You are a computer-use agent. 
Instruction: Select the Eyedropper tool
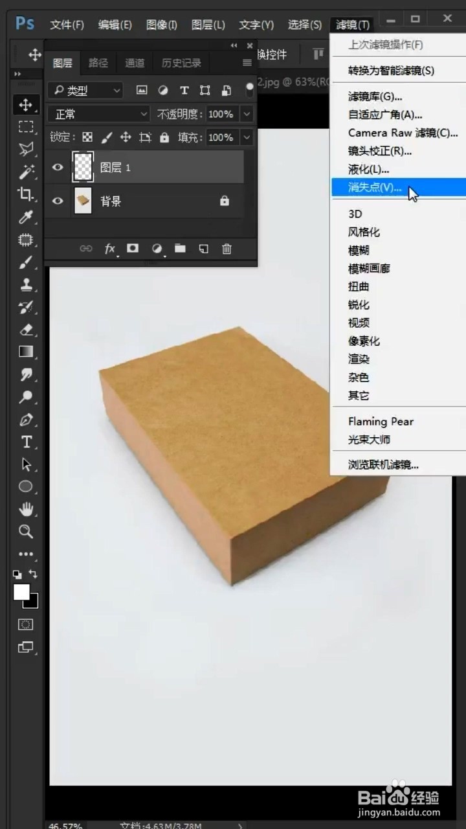[25, 217]
